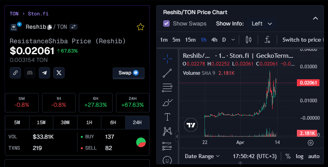328x167 pixels.
Task: Click the chart timezone 17:50:42 (UTC+3)
Action: pos(254,156)
